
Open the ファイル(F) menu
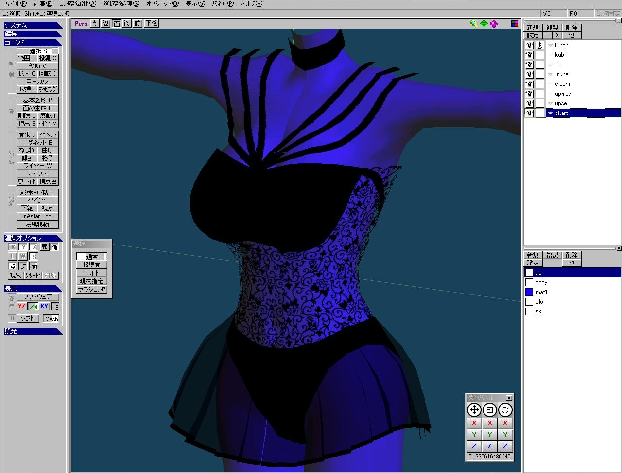[x=15, y=4]
